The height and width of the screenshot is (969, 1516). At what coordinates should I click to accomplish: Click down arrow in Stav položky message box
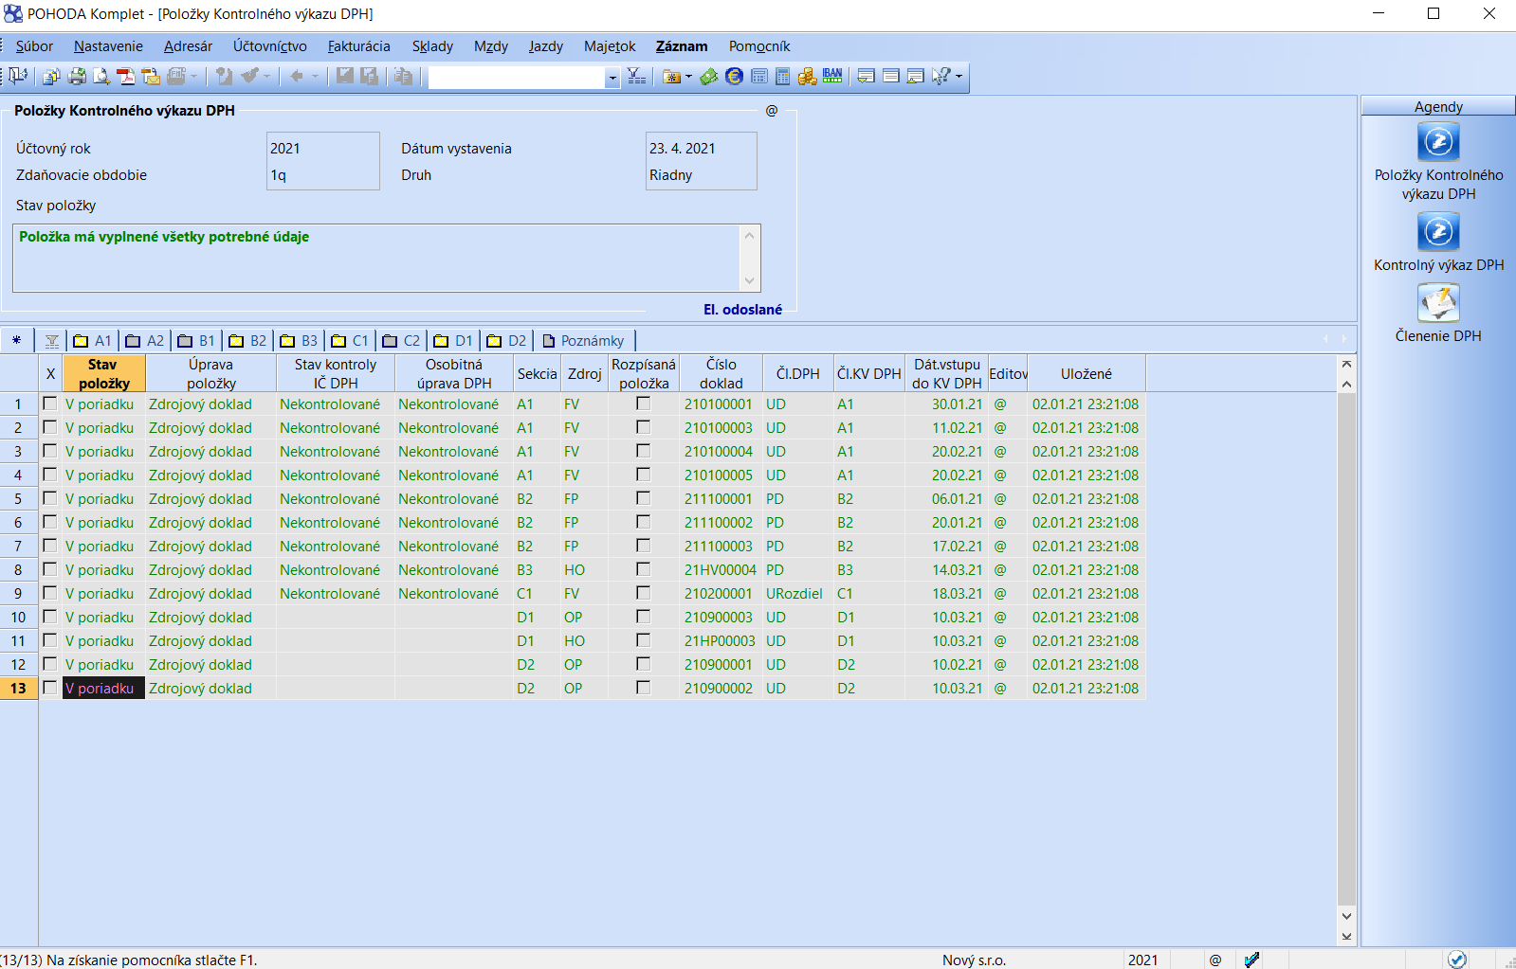[x=750, y=280]
